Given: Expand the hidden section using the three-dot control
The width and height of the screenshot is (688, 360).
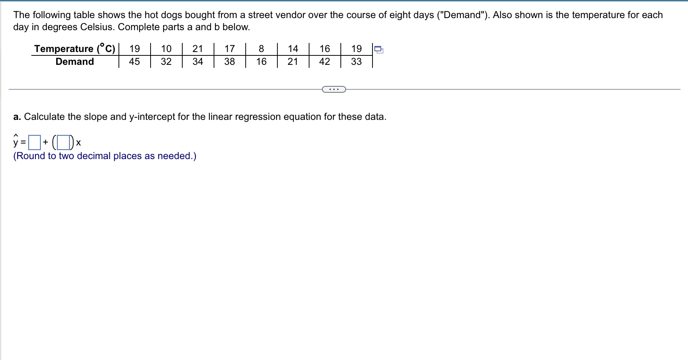Looking at the screenshot, I should pyautogui.click(x=334, y=89).
